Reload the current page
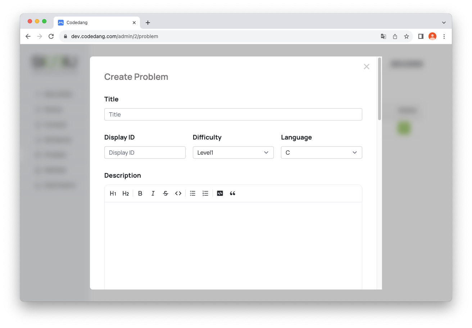 tap(51, 36)
